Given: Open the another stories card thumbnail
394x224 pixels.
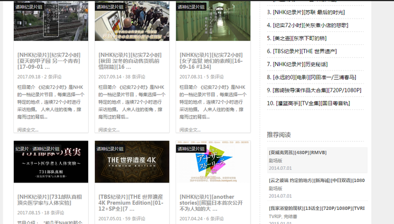Looking at the screenshot, I should pyautogui.click(x=213, y=162).
